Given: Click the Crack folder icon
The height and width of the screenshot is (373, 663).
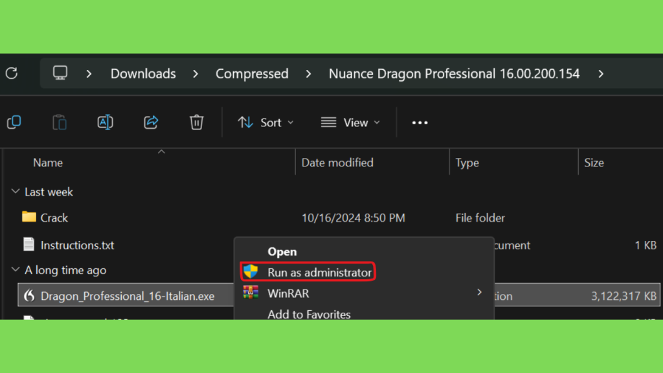Looking at the screenshot, I should tap(28, 217).
